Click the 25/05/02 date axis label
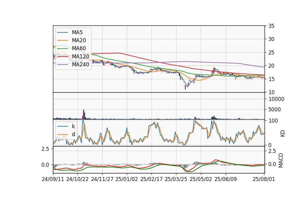 (201, 179)
